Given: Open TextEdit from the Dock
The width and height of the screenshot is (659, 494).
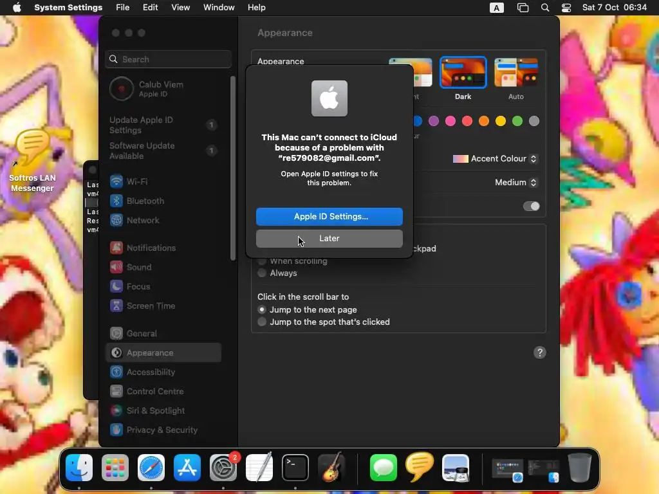Looking at the screenshot, I should pyautogui.click(x=259, y=468).
